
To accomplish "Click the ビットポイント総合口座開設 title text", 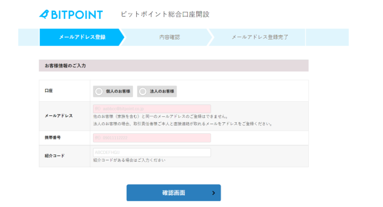I will pyautogui.click(x=165, y=14).
